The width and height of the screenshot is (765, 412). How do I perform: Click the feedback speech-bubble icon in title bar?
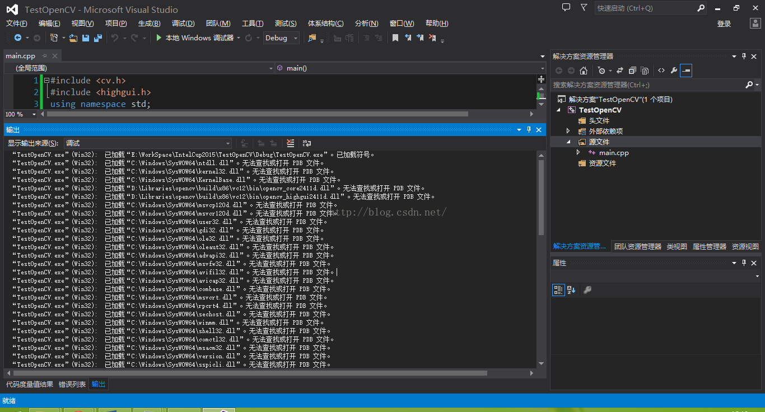point(566,8)
